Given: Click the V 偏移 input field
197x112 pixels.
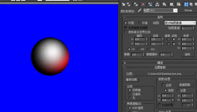Looking at the screenshot, I should [x=140, y=44].
